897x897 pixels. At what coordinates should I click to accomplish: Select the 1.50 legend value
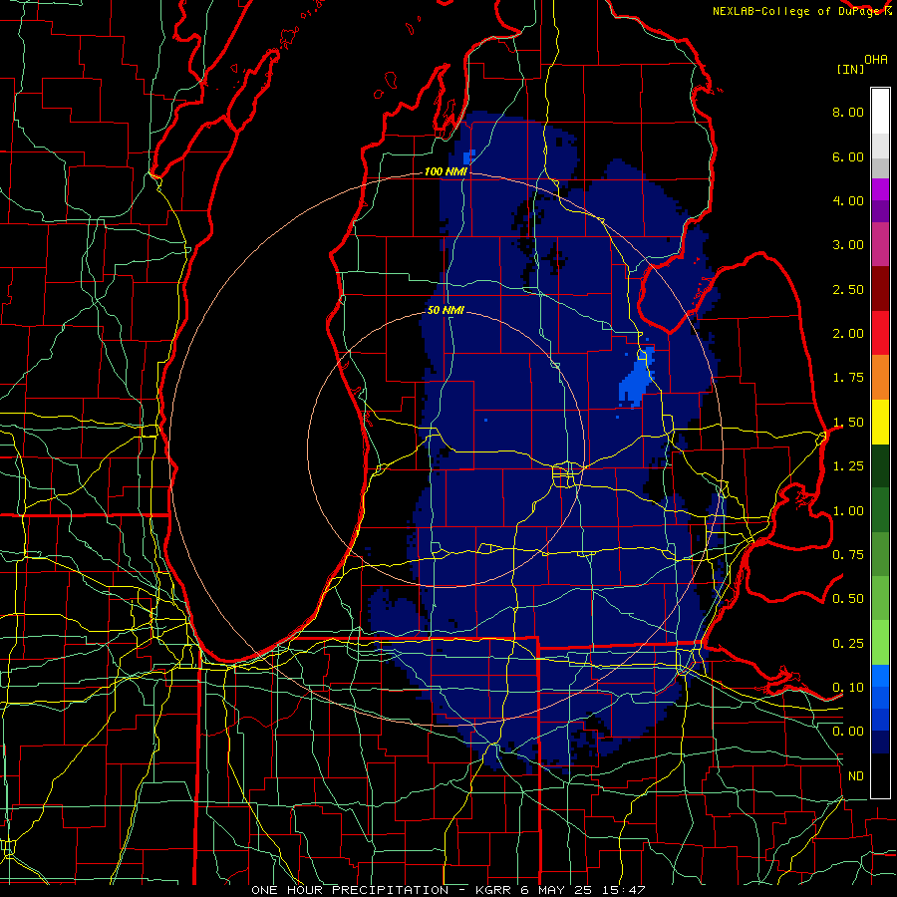(x=848, y=423)
